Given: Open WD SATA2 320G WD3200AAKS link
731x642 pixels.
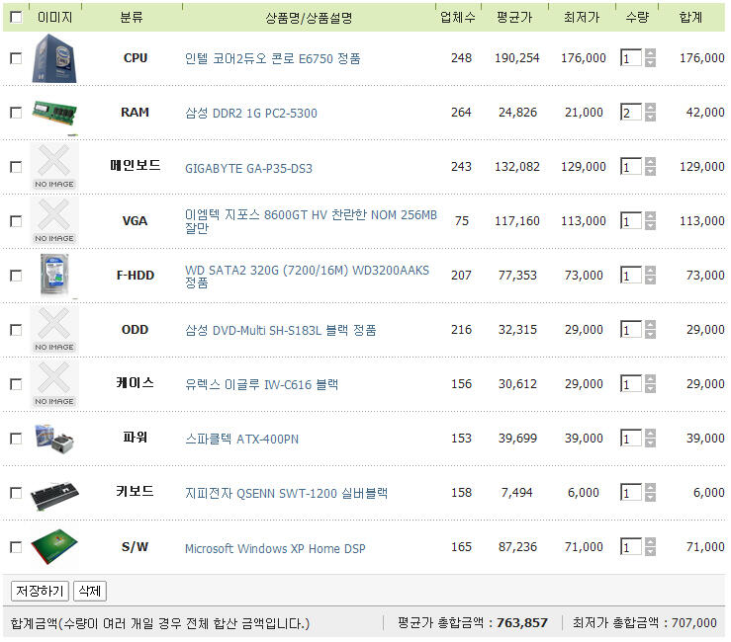Looking at the screenshot, I should pos(307,277).
